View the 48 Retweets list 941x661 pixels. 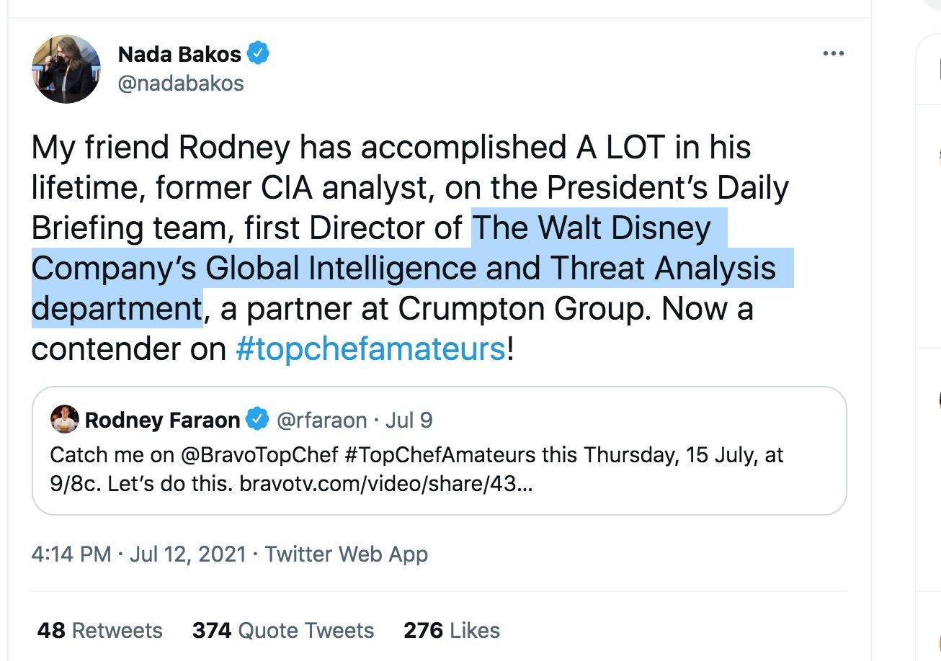point(99,631)
